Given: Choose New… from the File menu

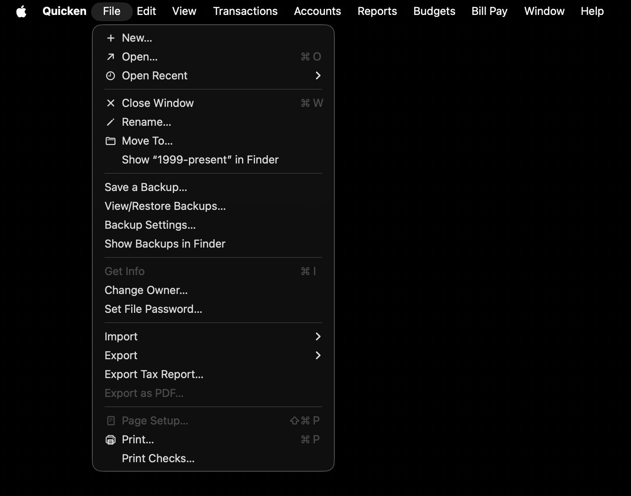Looking at the screenshot, I should (x=213, y=38).
